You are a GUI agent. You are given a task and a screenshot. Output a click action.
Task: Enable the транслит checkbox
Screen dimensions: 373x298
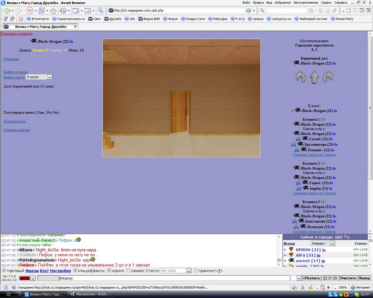196,271
